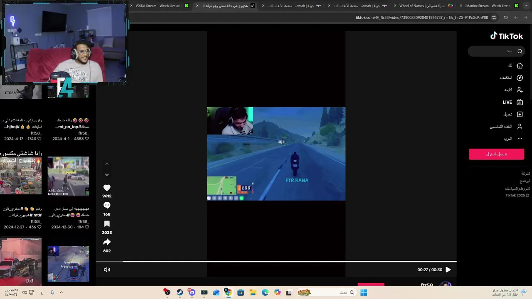The width and height of the screenshot is (532, 299).
Task: Click the 2024-12-27 · 436 likes text
Action: (x=22, y=227)
